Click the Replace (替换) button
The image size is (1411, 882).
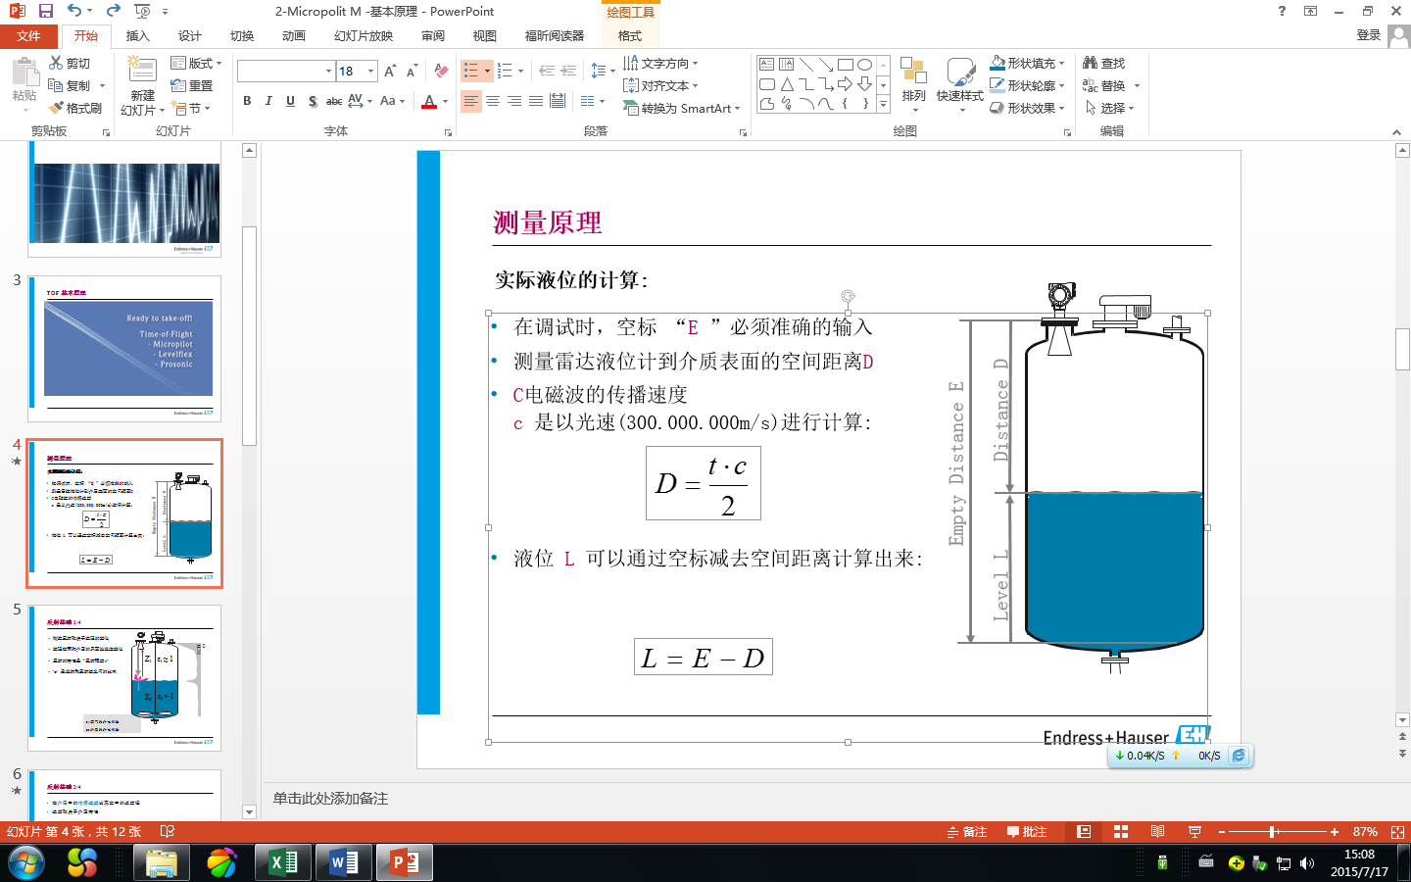tap(1104, 85)
